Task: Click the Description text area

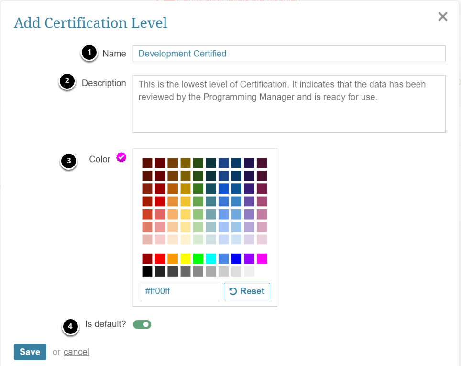Action: 289,103
